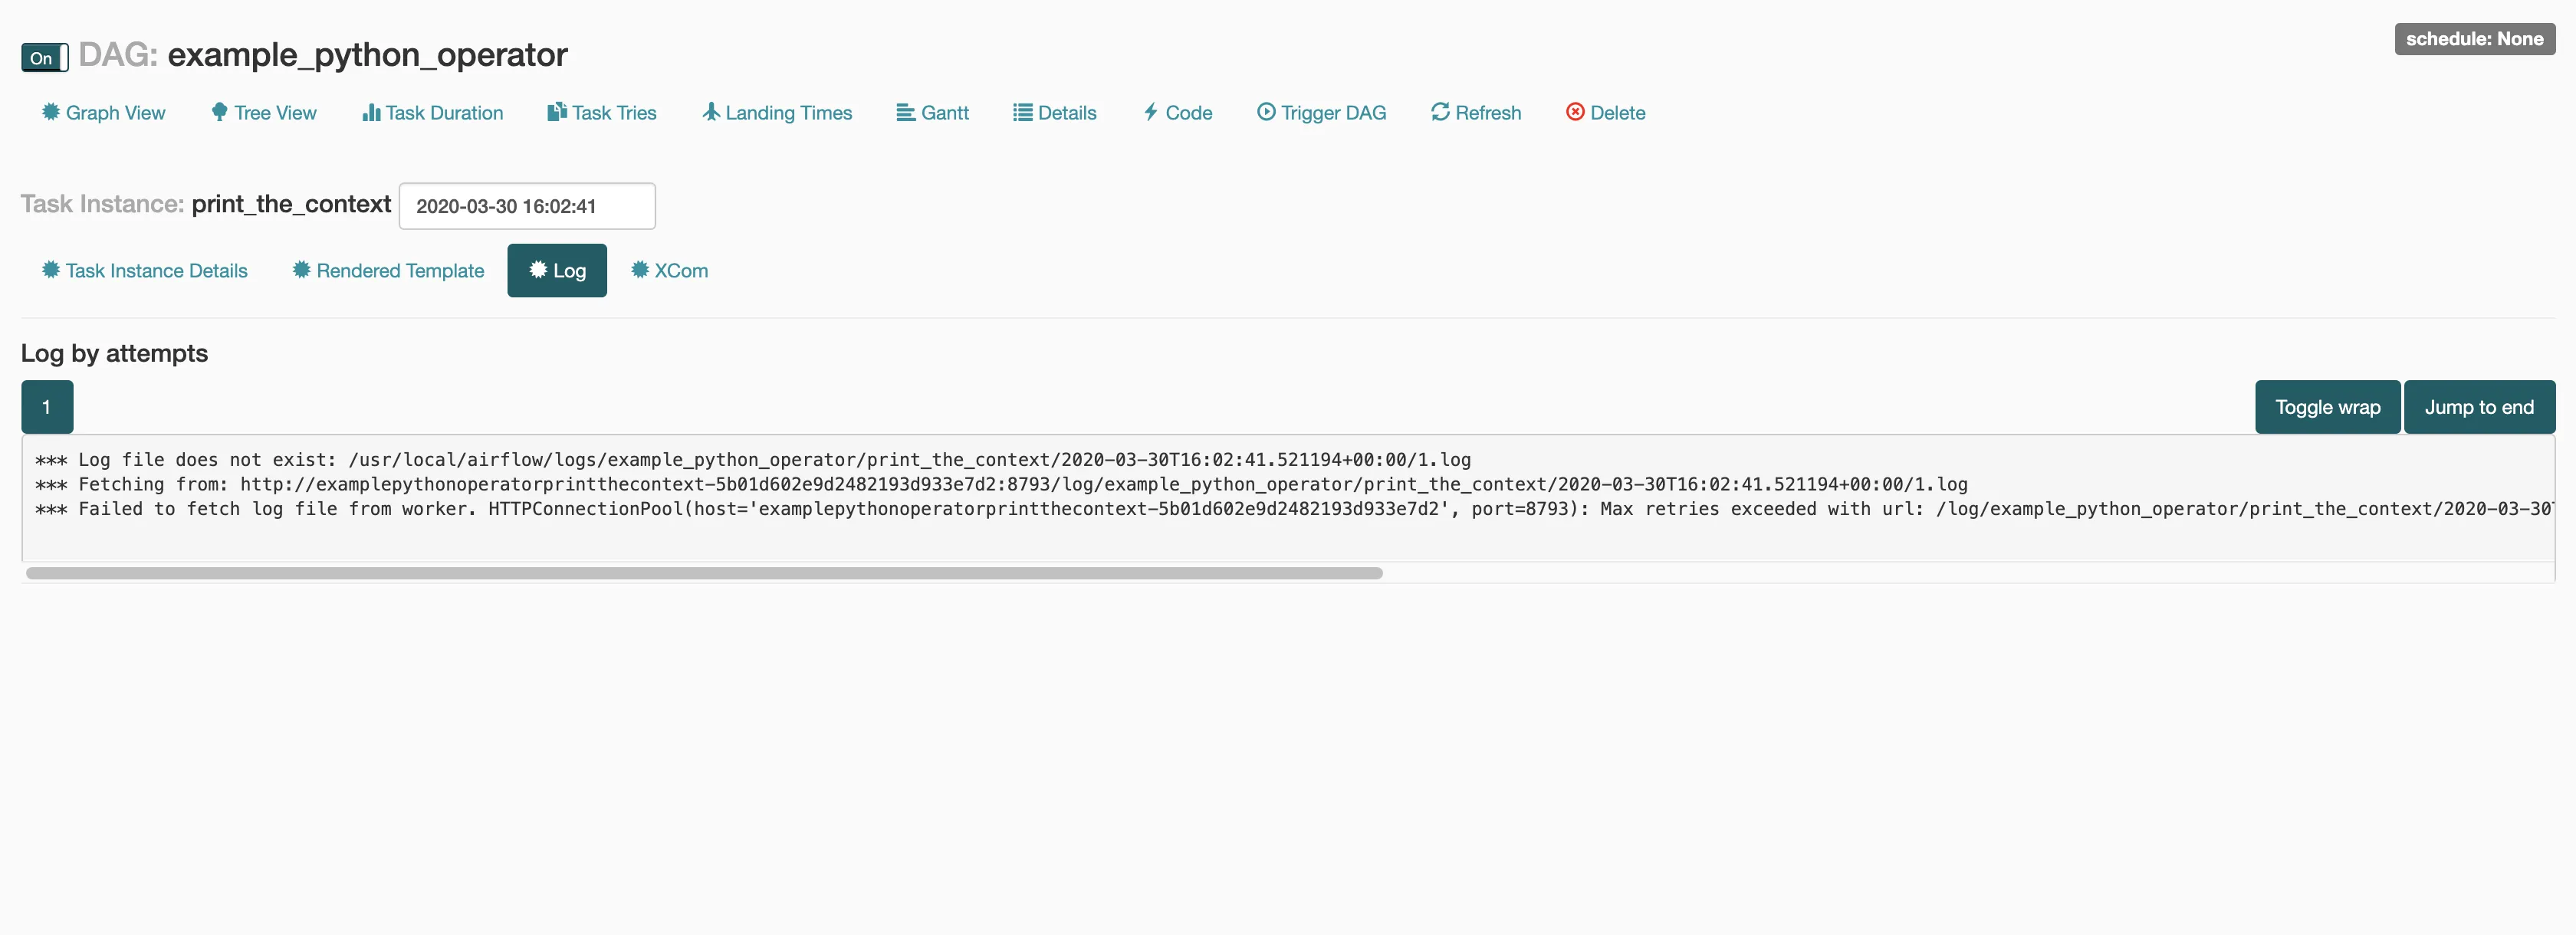Toggle the DAG On switch off
This screenshot has height=935, width=2576.
(x=45, y=58)
